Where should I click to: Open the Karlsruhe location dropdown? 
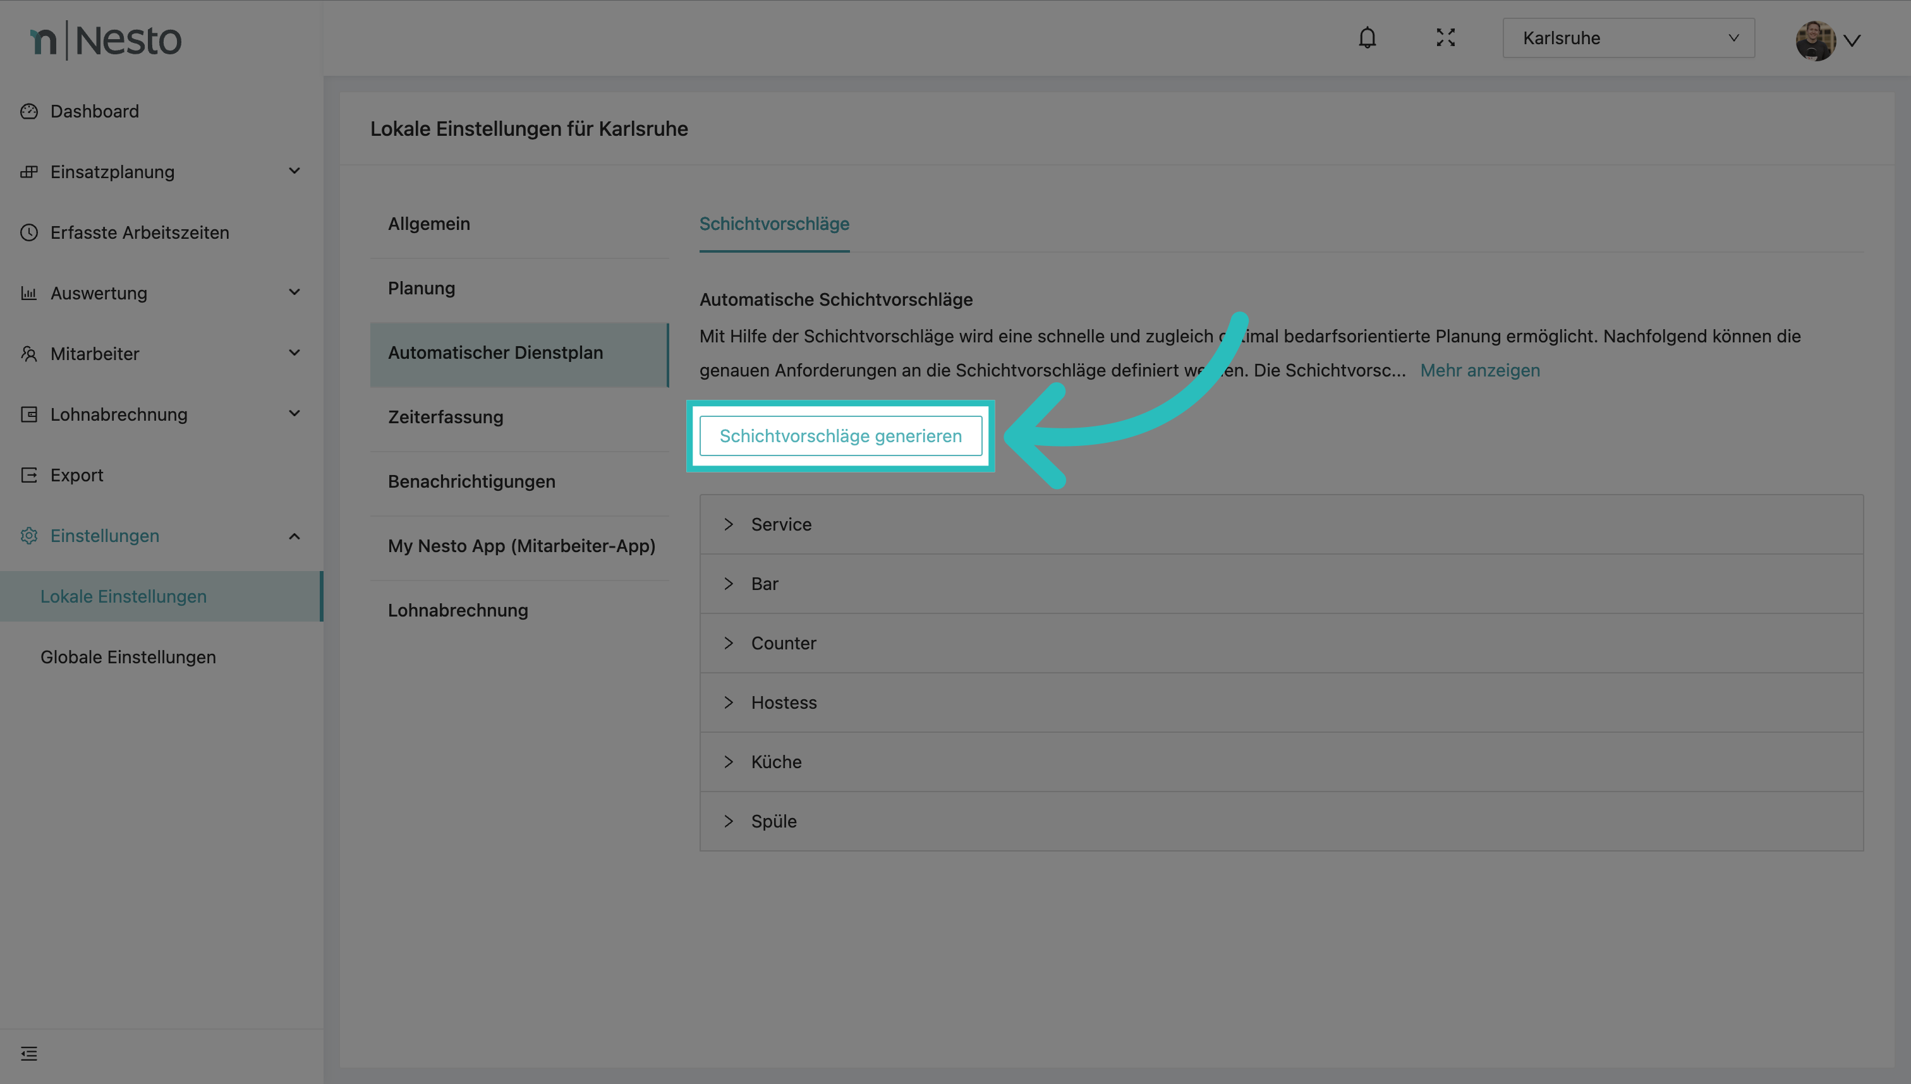1628,38
